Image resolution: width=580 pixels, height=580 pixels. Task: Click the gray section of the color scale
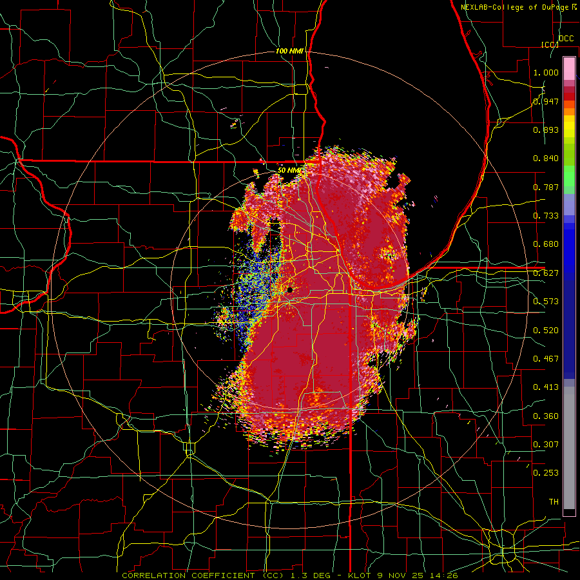coord(569,448)
